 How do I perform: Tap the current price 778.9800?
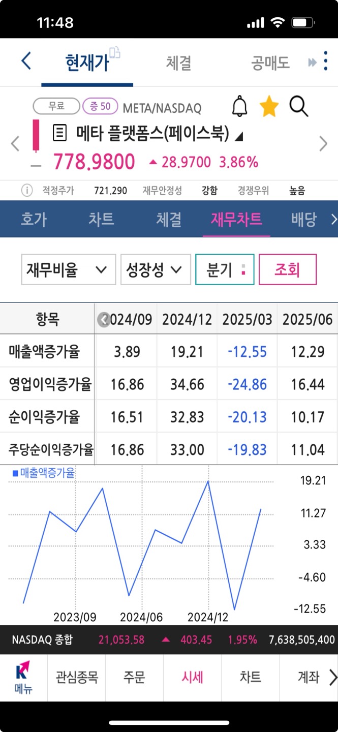[94, 162]
